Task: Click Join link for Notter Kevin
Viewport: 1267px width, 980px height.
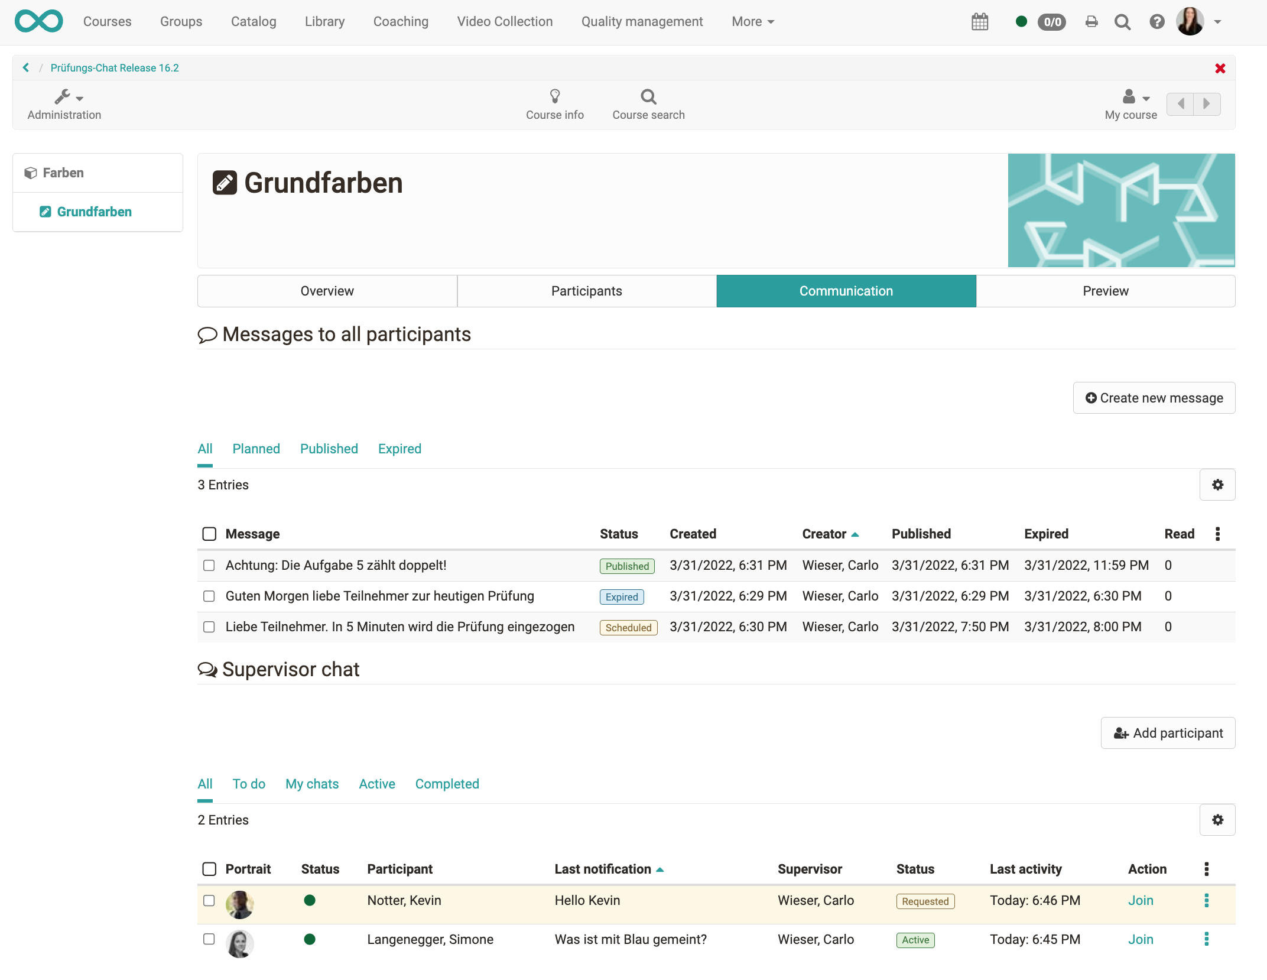Action: [1141, 901]
